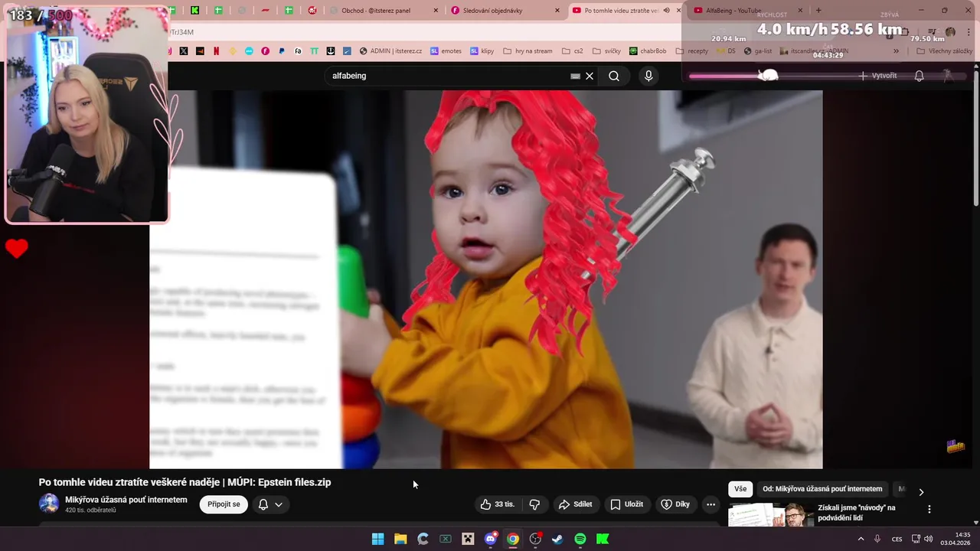
Task: Open Spotify from the taskbar
Action: coord(580,539)
